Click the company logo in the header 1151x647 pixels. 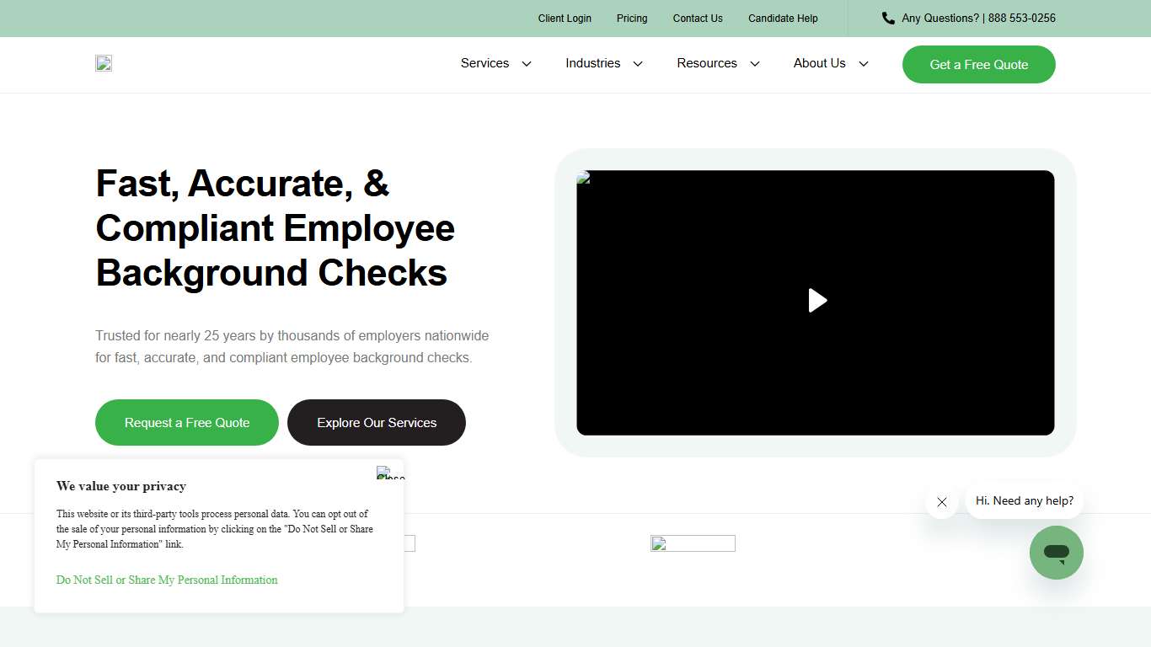103,63
